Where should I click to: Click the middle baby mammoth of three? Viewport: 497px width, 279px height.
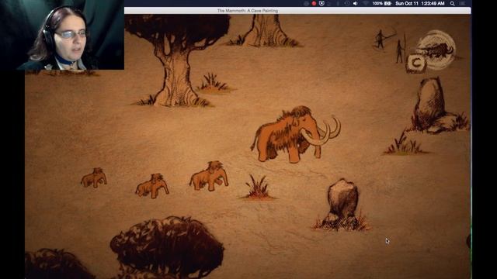tap(152, 186)
